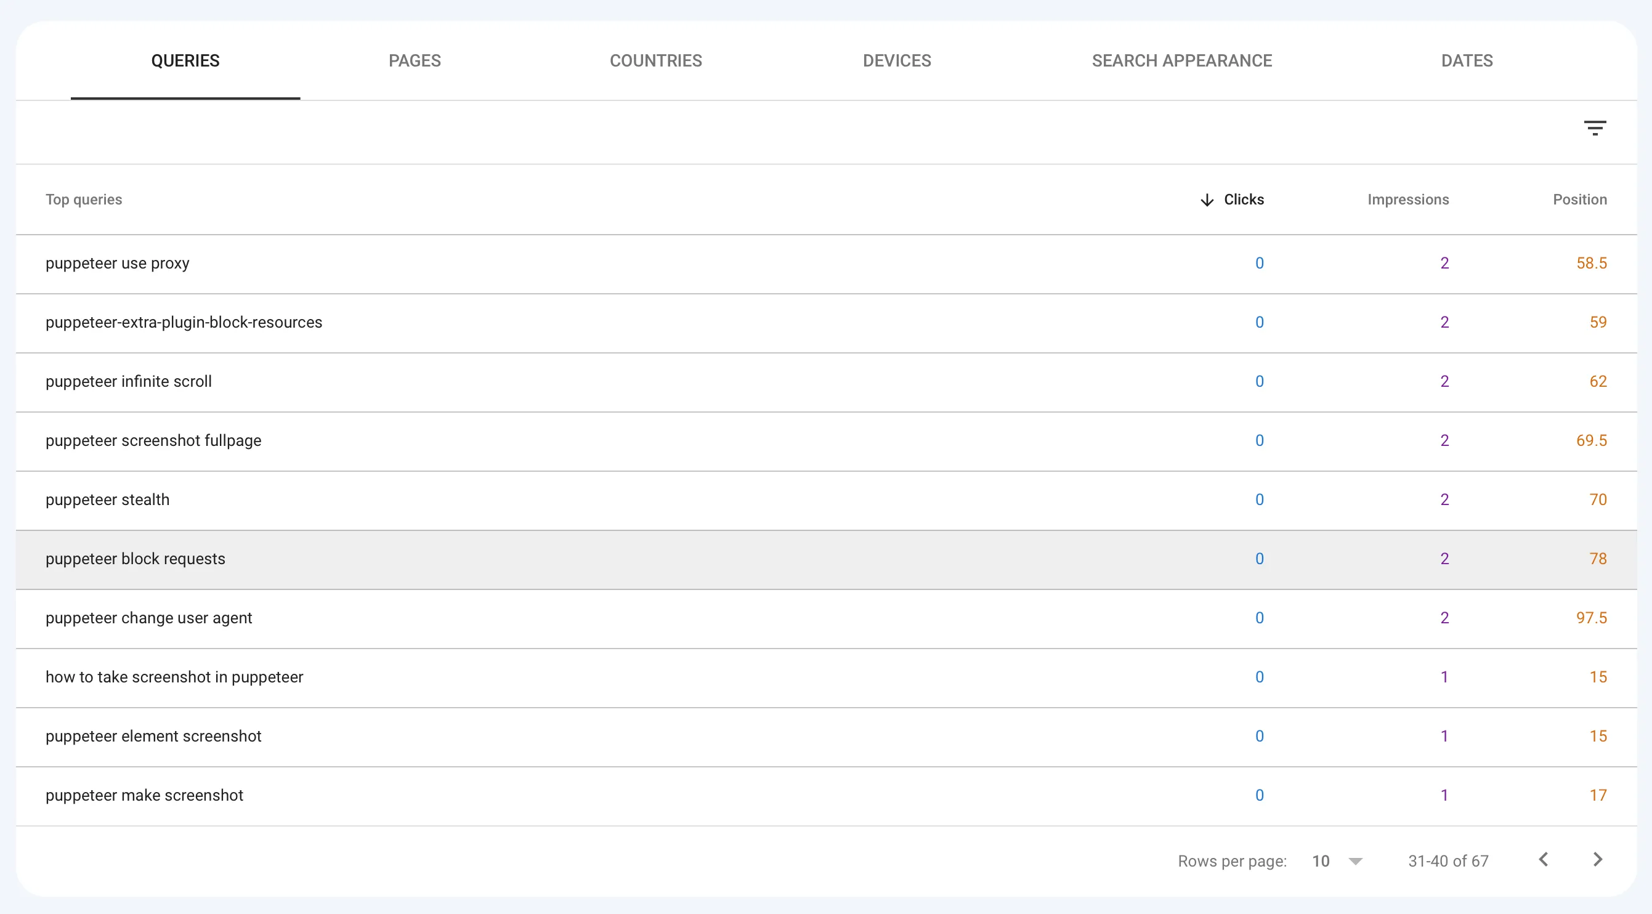Screen dimensions: 1652x914
Task: Click the Top queries column header
Action: pyautogui.click(x=83, y=200)
